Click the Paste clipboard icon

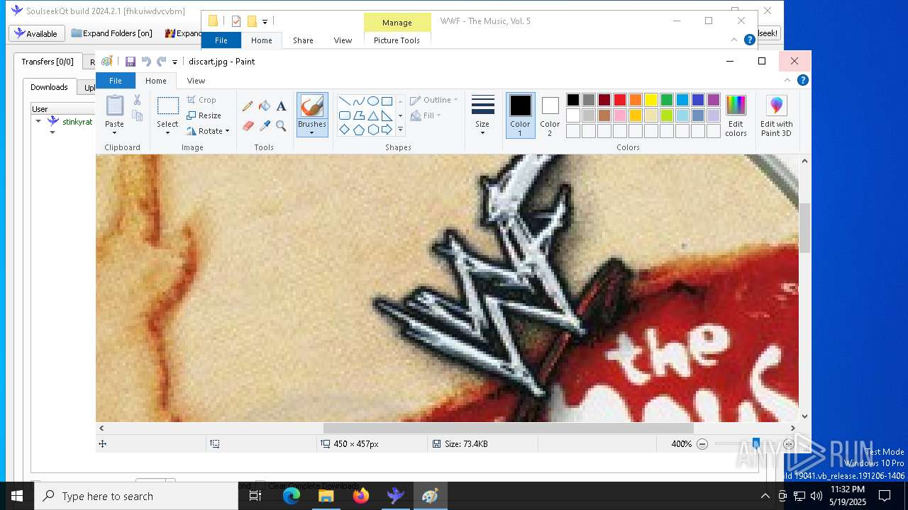[x=115, y=106]
